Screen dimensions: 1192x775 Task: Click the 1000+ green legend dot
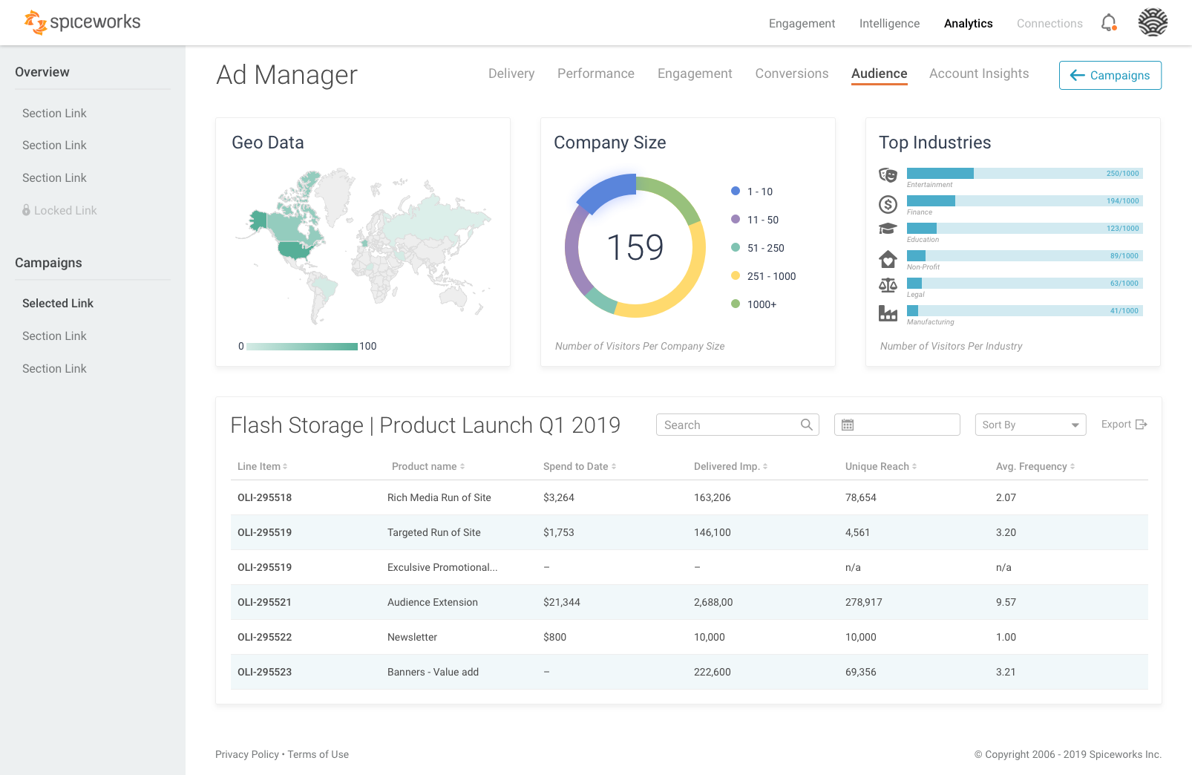(736, 304)
